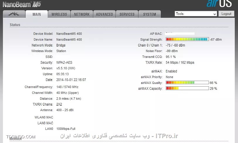Go to the ADVANCED tab
238x143 pixels.
[x=104, y=14]
